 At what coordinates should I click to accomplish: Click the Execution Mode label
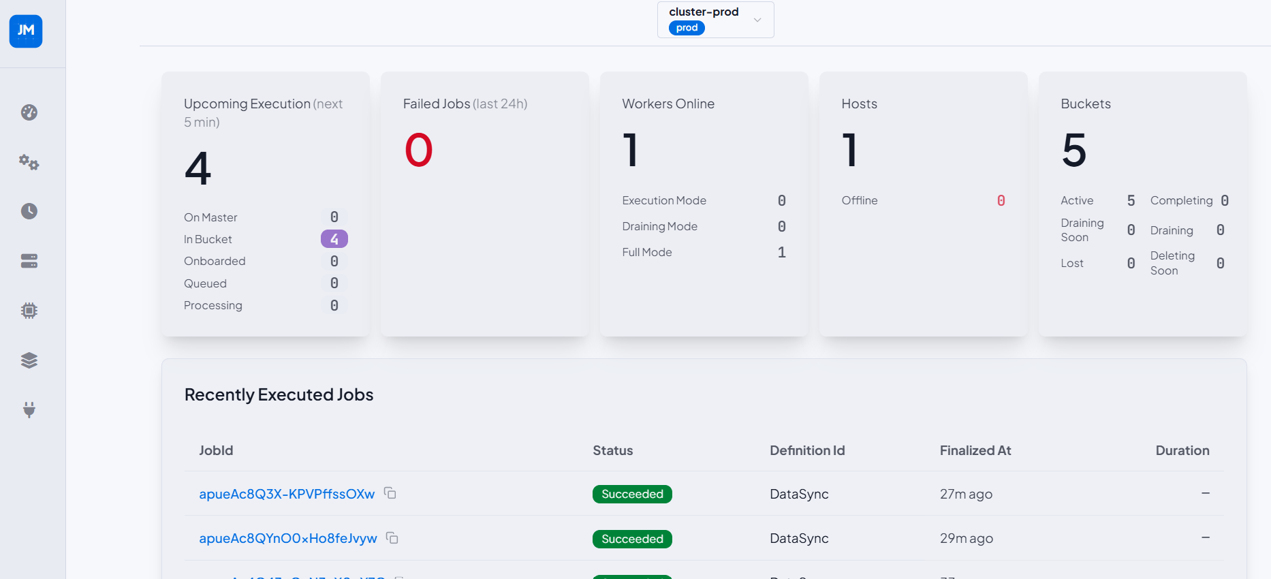[664, 200]
